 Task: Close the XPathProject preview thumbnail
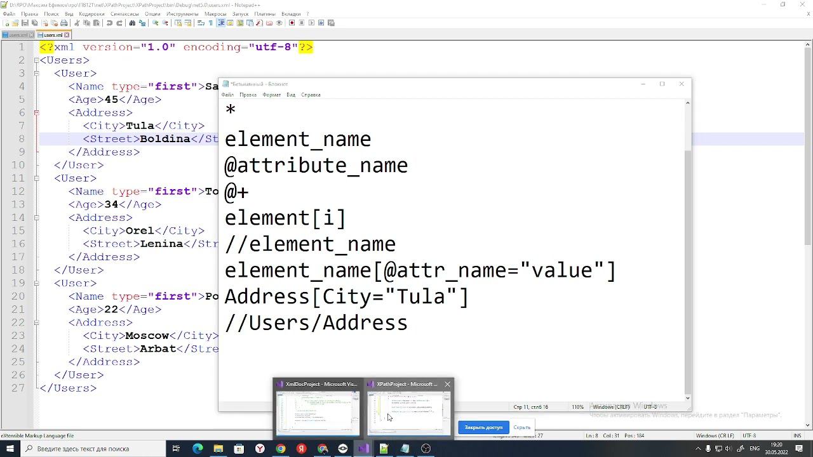(447, 384)
